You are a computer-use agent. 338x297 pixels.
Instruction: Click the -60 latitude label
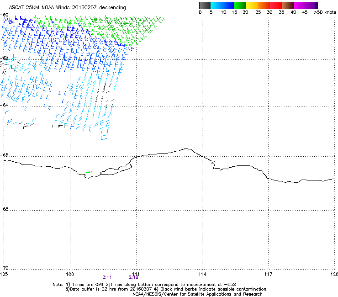pos(5,15)
